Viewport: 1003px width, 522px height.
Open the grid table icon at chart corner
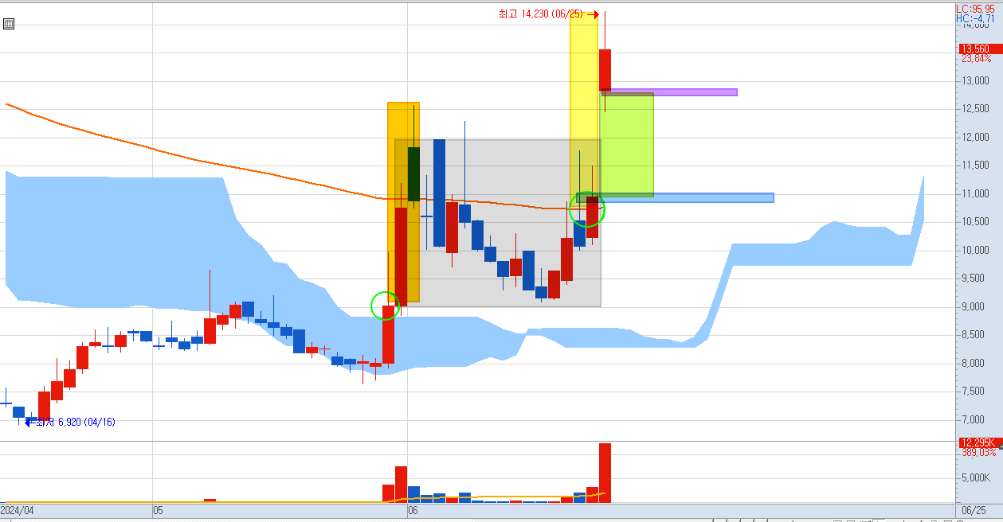[x=8, y=24]
